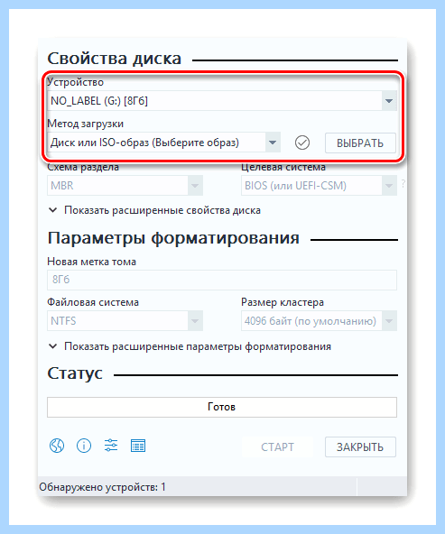Click the 'Статус' heading
Viewport: 445px width, 534px height.
(x=75, y=373)
